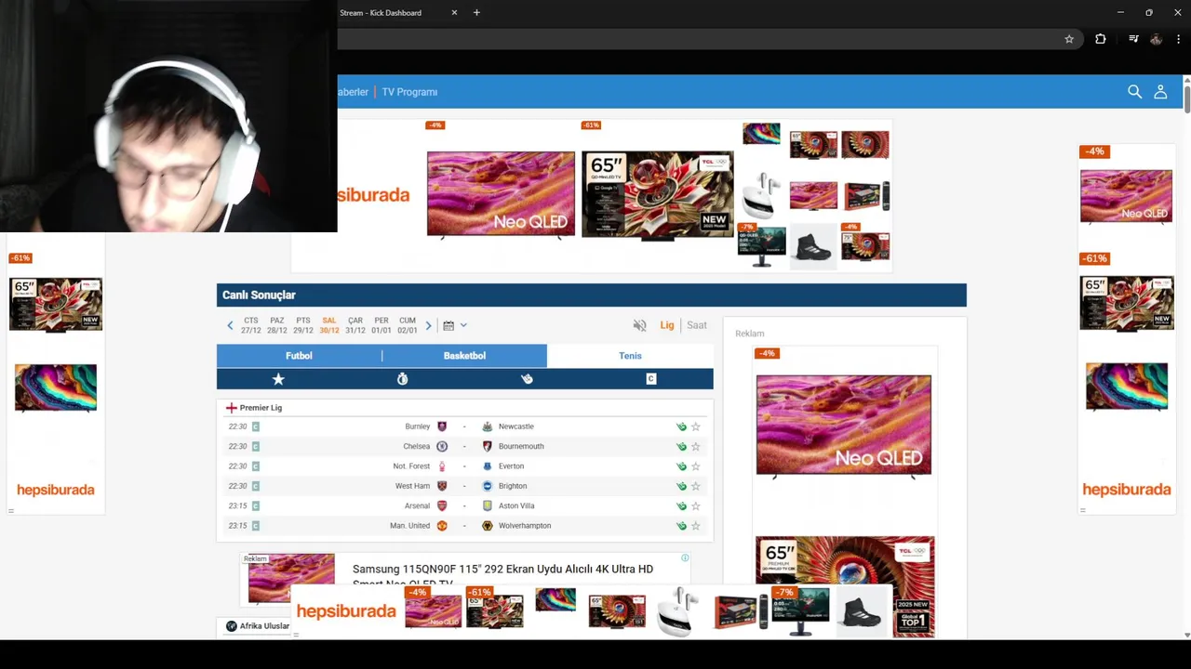Open the TV Programı menu link
The width and height of the screenshot is (1191, 669).
coord(409,92)
